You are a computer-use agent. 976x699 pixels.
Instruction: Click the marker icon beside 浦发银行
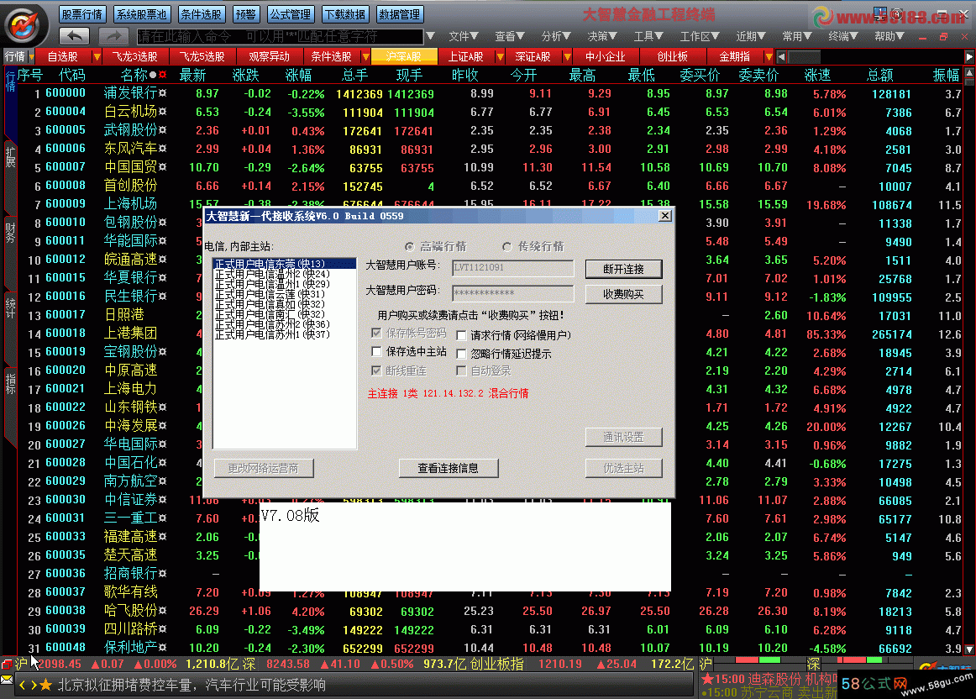pos(162,93)
